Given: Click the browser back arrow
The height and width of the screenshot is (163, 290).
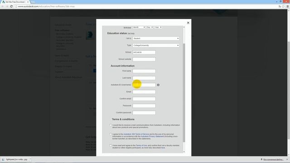Looking at the screenshot, I should [3, 6].
